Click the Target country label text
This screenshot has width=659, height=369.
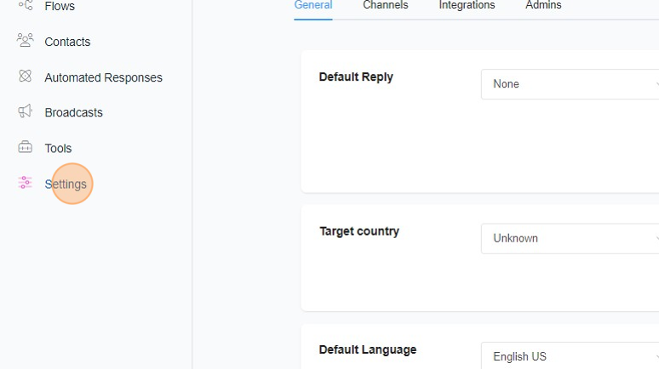(x=359, y=231)
